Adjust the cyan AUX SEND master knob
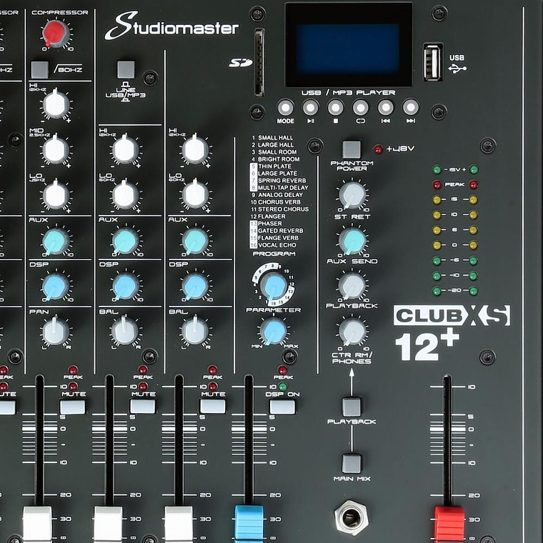This screenshot has width=543, height=543. click(352, 241)
